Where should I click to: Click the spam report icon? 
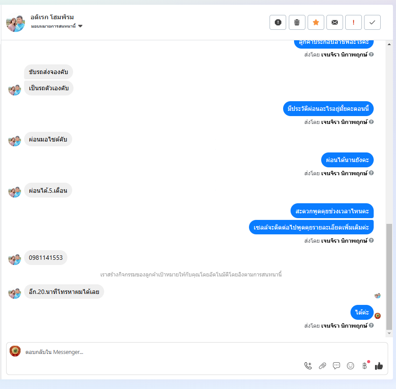click(x=277, y=22)
